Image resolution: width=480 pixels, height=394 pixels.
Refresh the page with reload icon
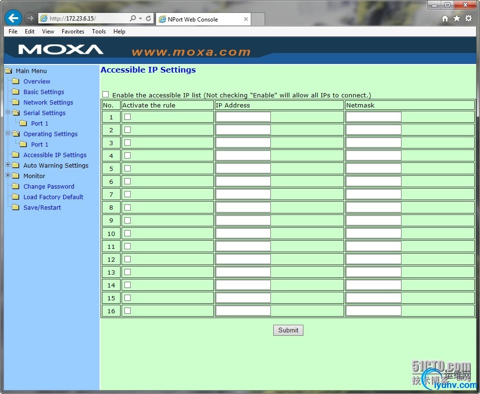(x=148, y=18)
